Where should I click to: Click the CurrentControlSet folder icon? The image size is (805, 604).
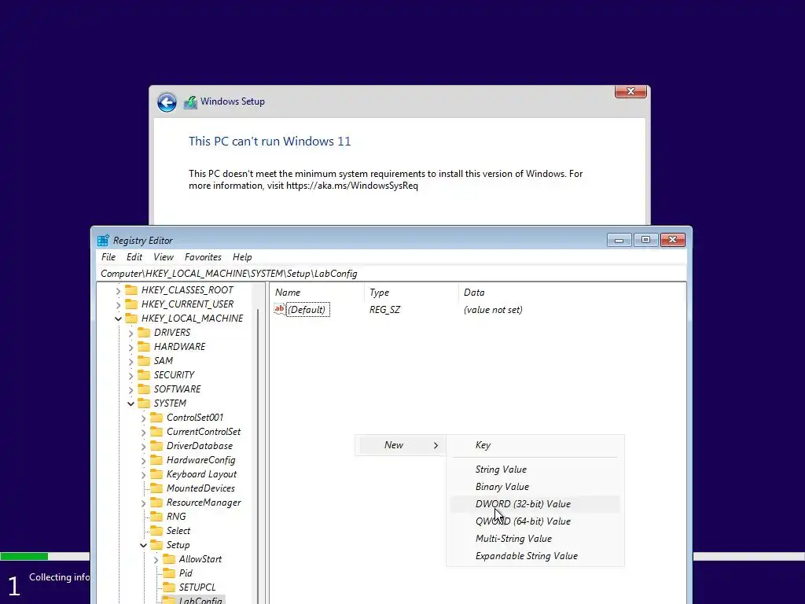point(156,432)
